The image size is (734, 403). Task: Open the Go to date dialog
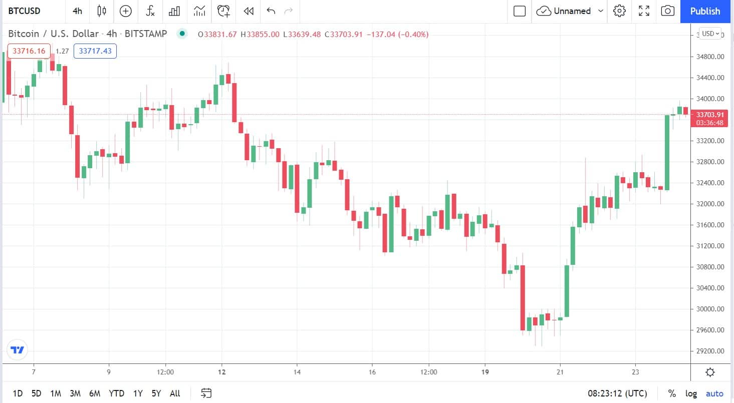pyautogui.click(x=206, y=393)
